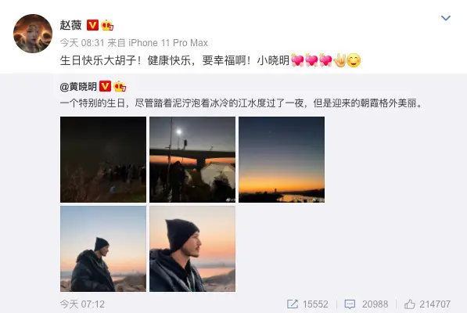Open the username link beside the top avatar

[71, 25]
